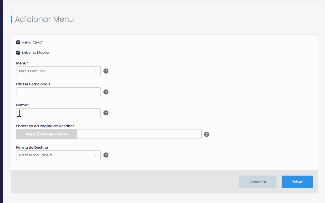The height and width of the screenshot is (203, 325).
Task: Click inside the Nome input field
Action: coord(58,113)
